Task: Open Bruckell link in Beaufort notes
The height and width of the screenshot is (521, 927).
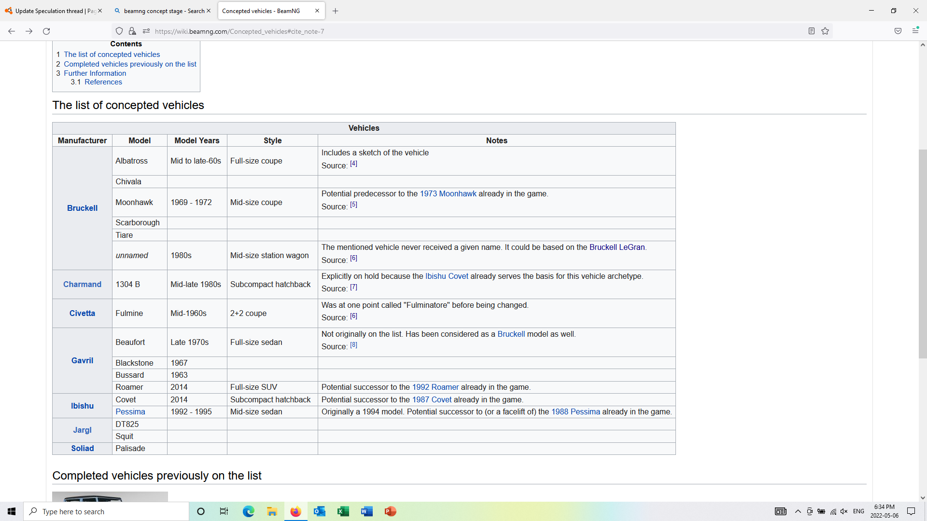Action: click(x=511, y=334)
